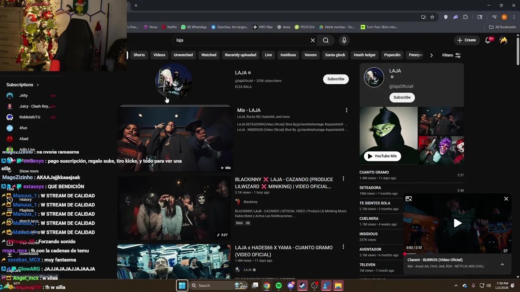Open options for BLACKINNY CAZANDO video
520x292 pixels.
(343, 179)
